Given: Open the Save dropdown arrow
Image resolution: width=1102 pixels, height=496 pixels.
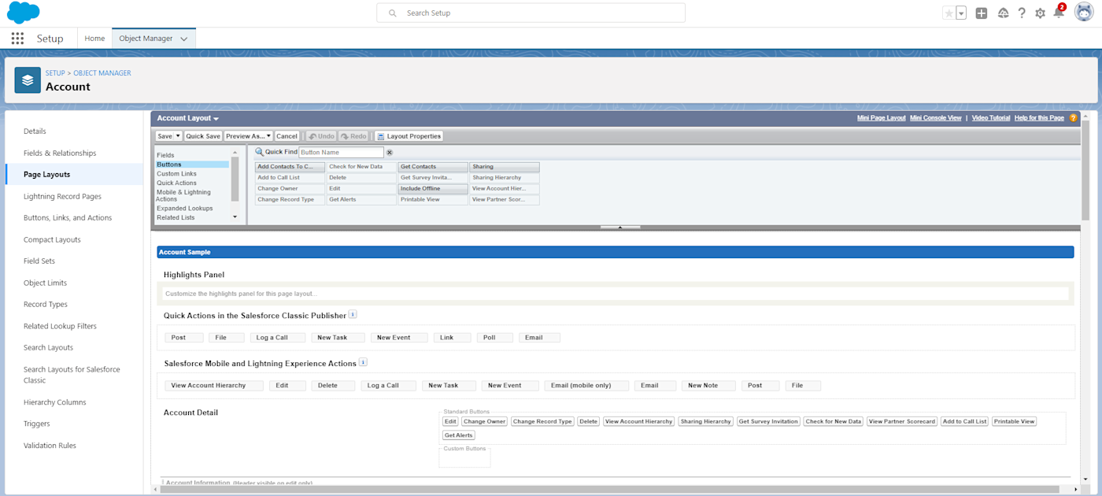Looking at the screenshot, I should (178, 136).
